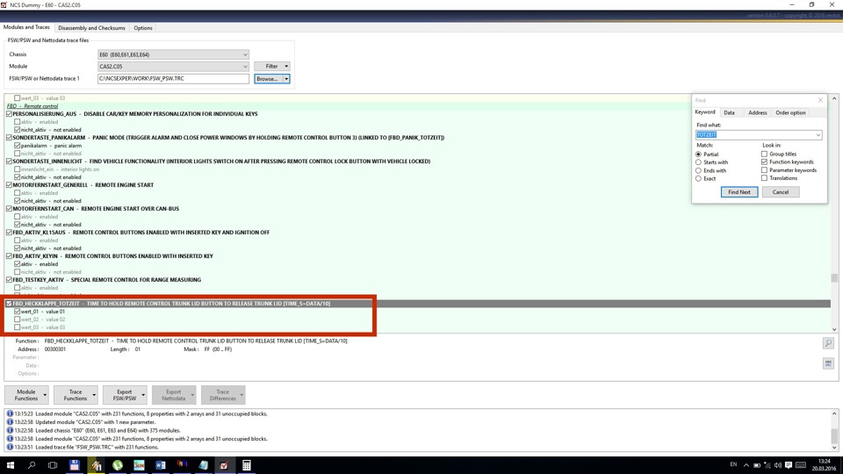Expand the Browse button dropdown arrow
843x474 pixels.
[286, 79]
